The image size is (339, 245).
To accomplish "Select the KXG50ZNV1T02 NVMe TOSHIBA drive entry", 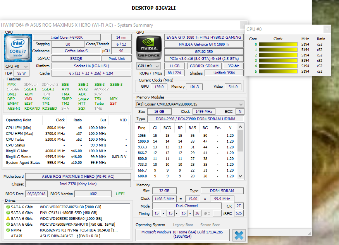I will [67, 230].
